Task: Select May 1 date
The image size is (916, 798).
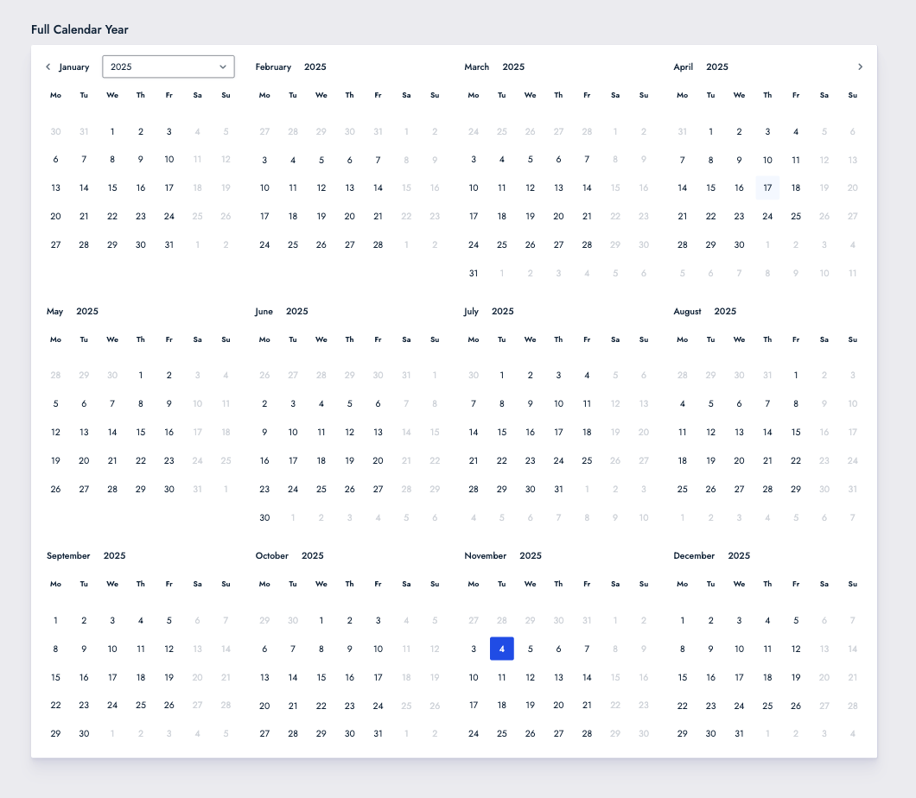Action: tap(141, 376)
